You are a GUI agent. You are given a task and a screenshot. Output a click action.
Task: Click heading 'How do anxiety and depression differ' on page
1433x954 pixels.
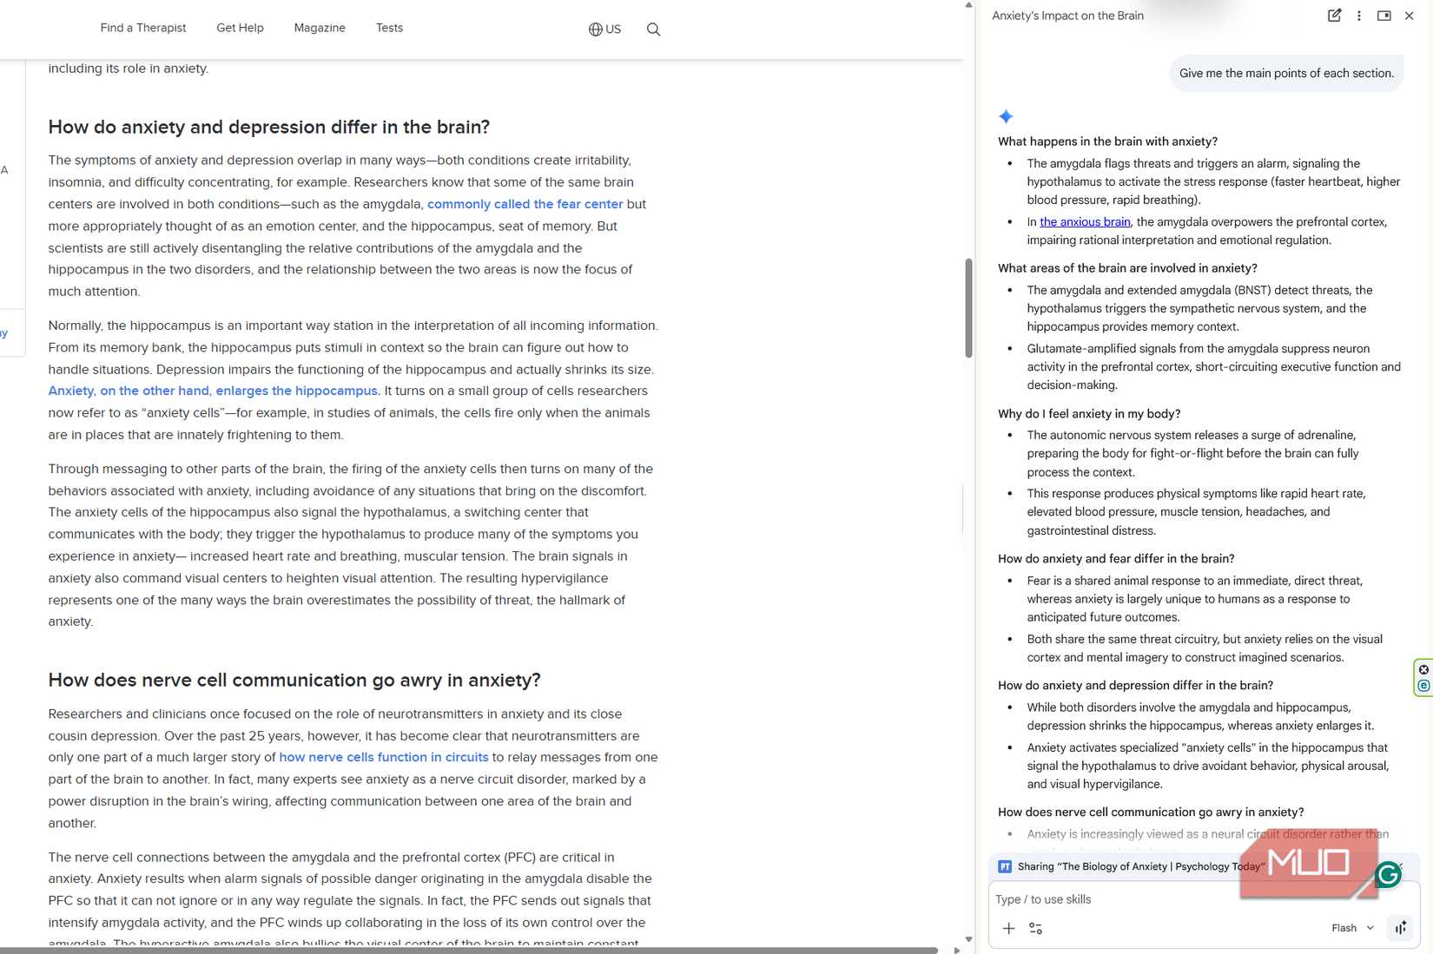tap(269, 127)
